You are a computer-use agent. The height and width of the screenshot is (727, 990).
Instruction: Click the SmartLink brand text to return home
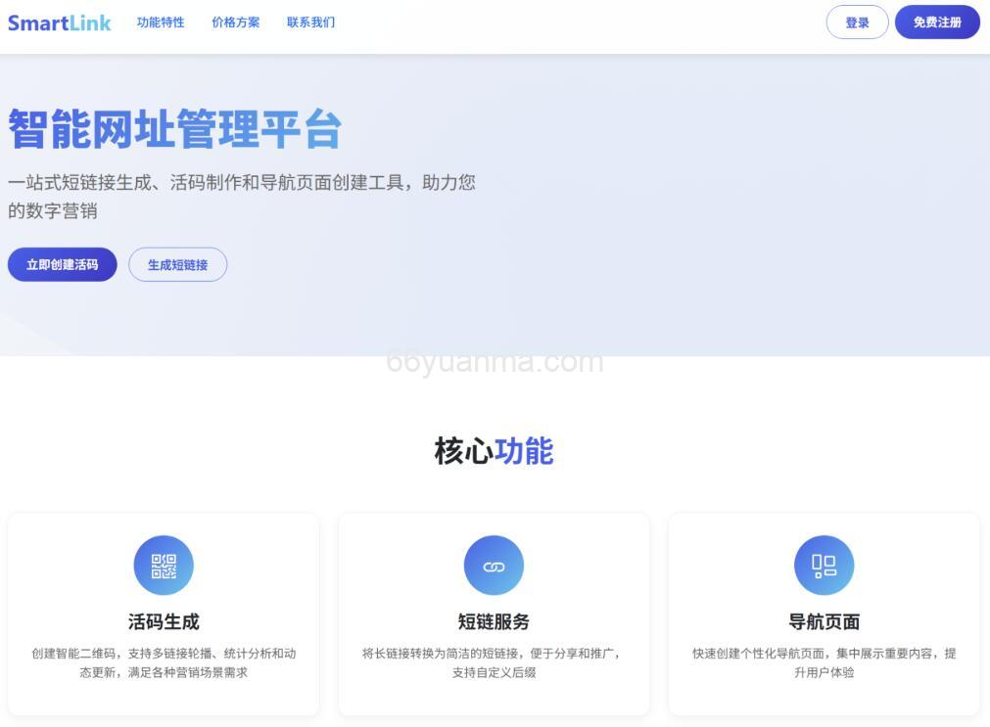(59, 22)
